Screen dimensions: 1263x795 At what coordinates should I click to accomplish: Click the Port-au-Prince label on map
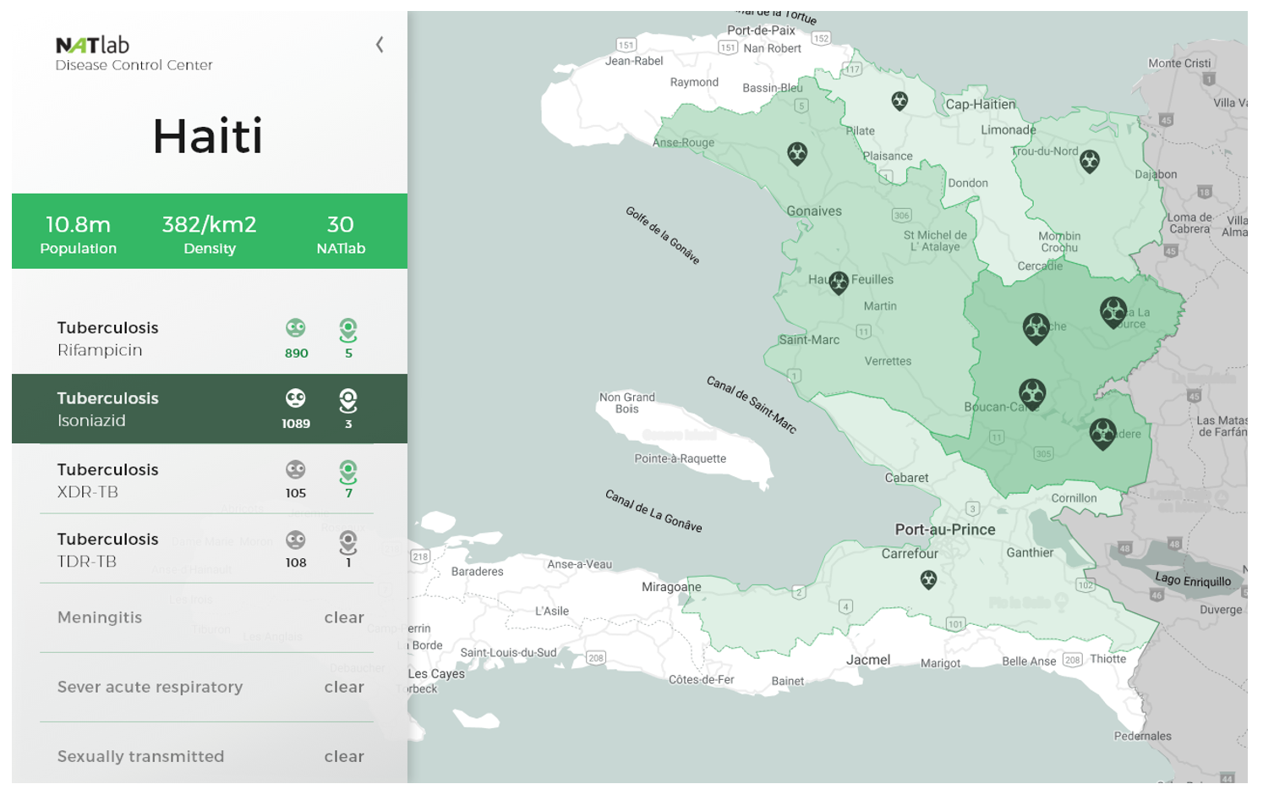coord(944,529)
